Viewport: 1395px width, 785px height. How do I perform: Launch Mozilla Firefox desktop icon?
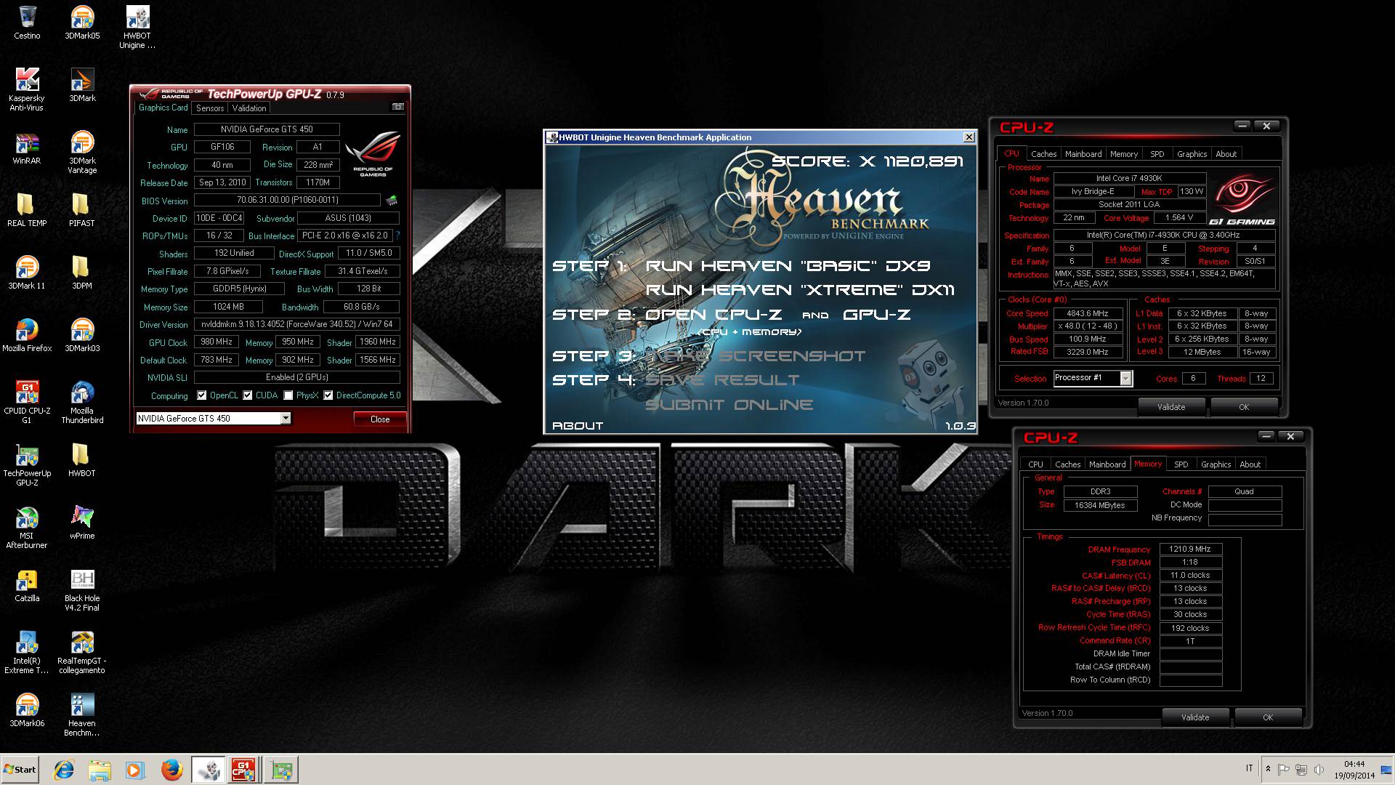(27, 335)
